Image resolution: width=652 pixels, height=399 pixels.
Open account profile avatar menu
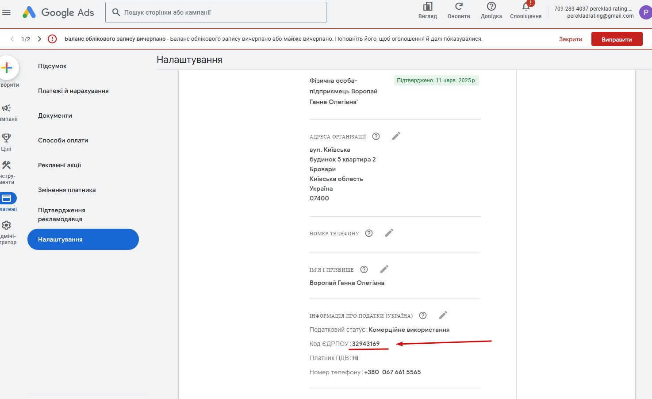645,12
